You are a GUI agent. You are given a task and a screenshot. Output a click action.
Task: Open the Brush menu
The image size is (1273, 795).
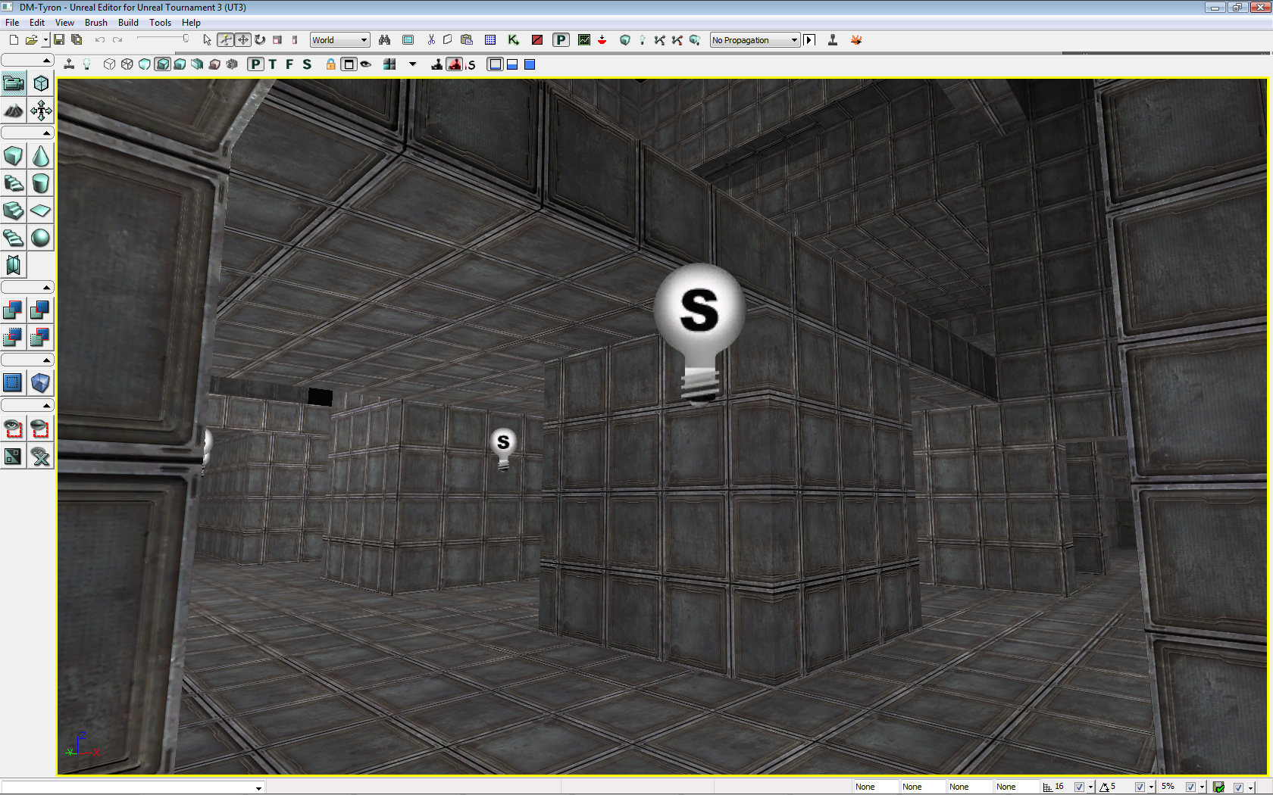click(x=96, y=23)
